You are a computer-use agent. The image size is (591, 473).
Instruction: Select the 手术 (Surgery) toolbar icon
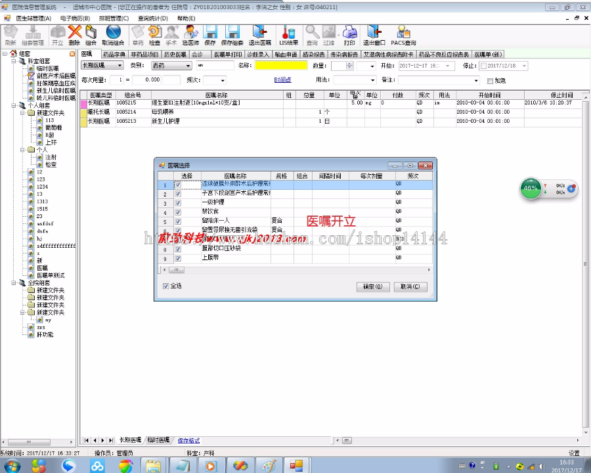pyautogui.click(x=173, y=36)
